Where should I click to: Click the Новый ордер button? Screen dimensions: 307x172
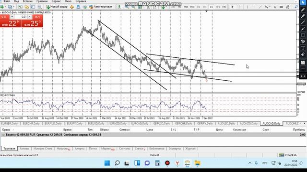pos(57,7)
